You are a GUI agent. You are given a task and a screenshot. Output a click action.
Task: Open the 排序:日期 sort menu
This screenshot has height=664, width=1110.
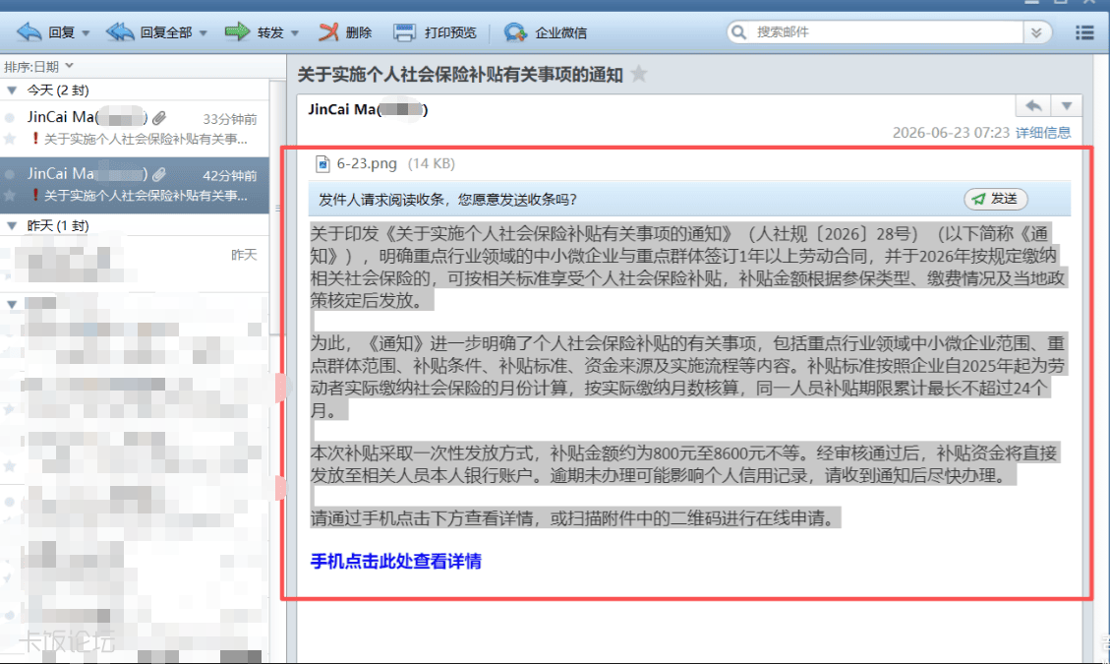pos(39,67)
